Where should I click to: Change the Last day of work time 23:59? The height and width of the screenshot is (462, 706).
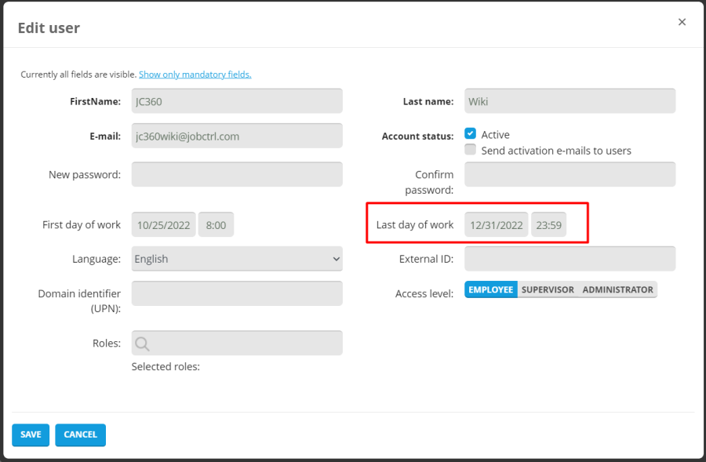pos(548,225)
